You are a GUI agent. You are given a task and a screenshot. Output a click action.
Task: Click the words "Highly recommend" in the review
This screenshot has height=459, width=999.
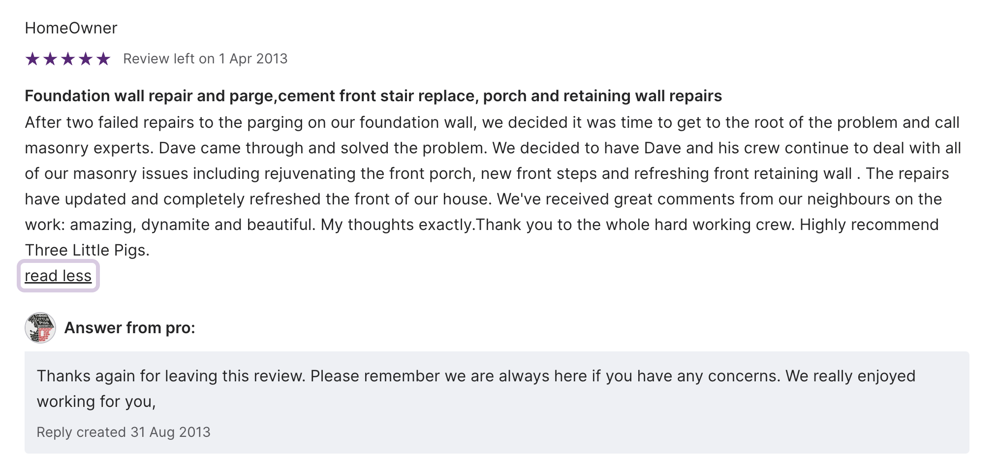[869, 225]
